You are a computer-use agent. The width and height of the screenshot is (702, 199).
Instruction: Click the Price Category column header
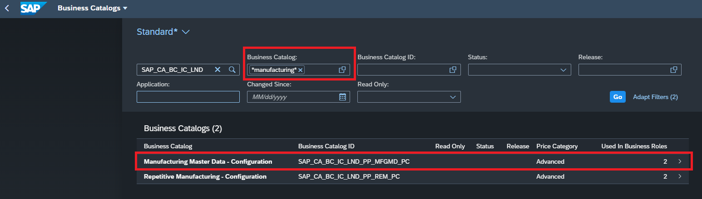pos(557,146)
